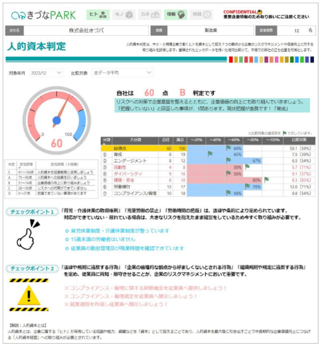Viewport: 322px width, 345px height.
Task: Select the 総得点 row label
Action: click(x=120, y=149)
